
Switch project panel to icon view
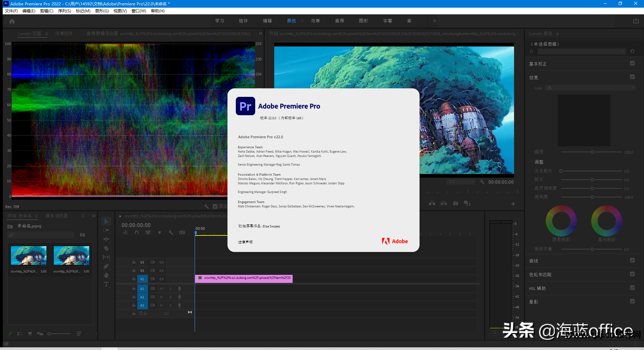coord(30,334)
